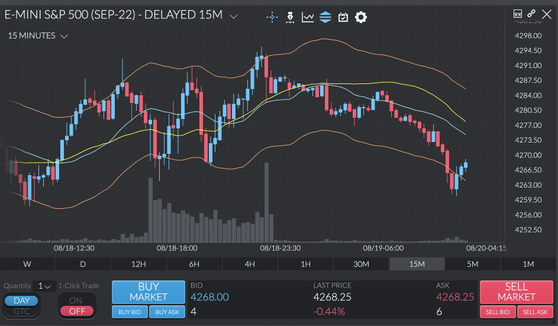Viewport: 558px width, 326px height.
Task: Close the chart panel
Action: coord(547,14)
